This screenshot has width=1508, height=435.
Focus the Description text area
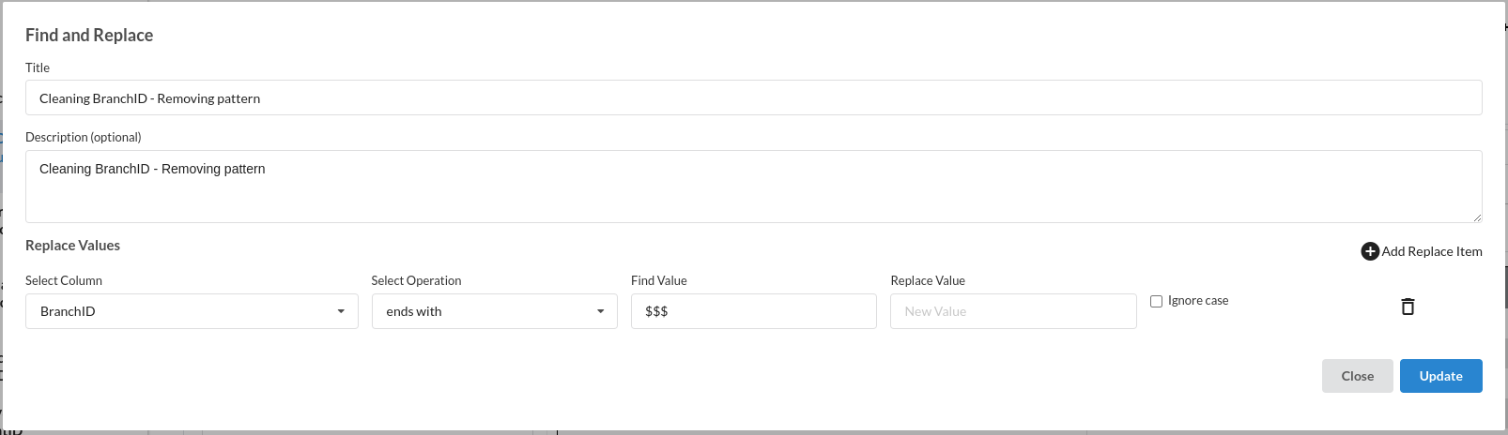(x=753, y=187)
